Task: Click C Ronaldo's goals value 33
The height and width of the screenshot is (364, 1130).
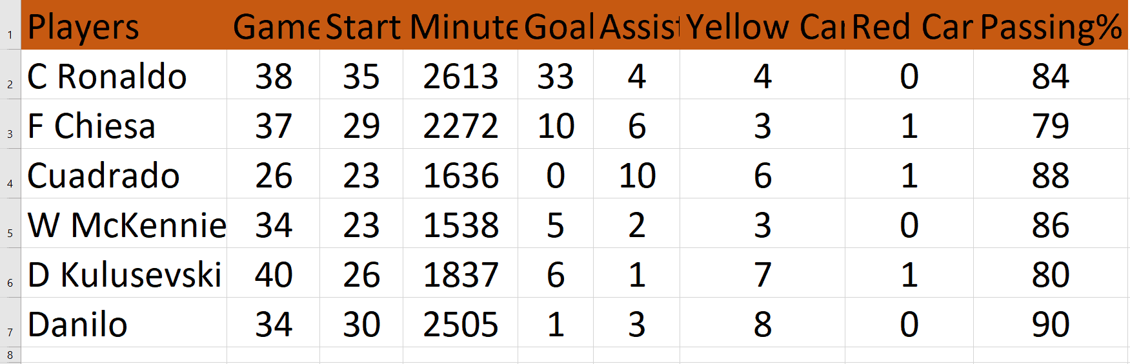Action: click(555, 77)
